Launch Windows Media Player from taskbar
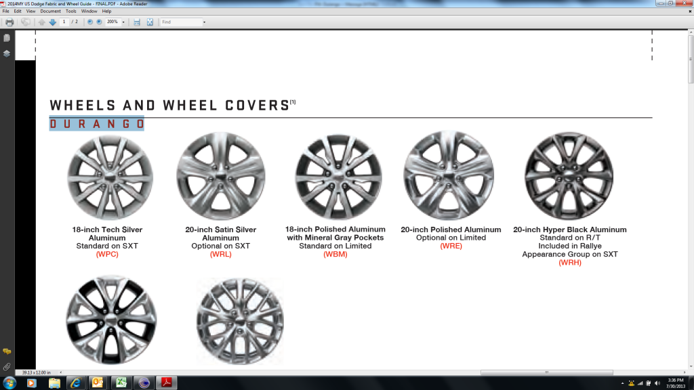 [31, 383]
